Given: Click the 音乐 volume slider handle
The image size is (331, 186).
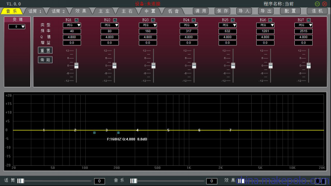Looking at the screenshot, I should [x=134, y=181].
